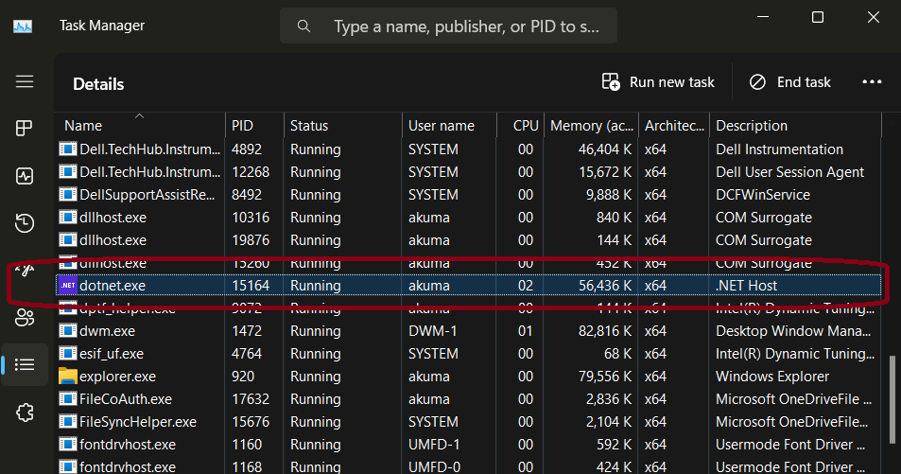Click the vertical scrollbar of process list
901x474 pixels.
point(892,400)
